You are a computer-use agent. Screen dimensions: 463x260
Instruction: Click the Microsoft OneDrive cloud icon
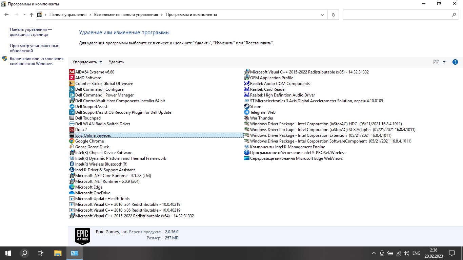(72, 193)
